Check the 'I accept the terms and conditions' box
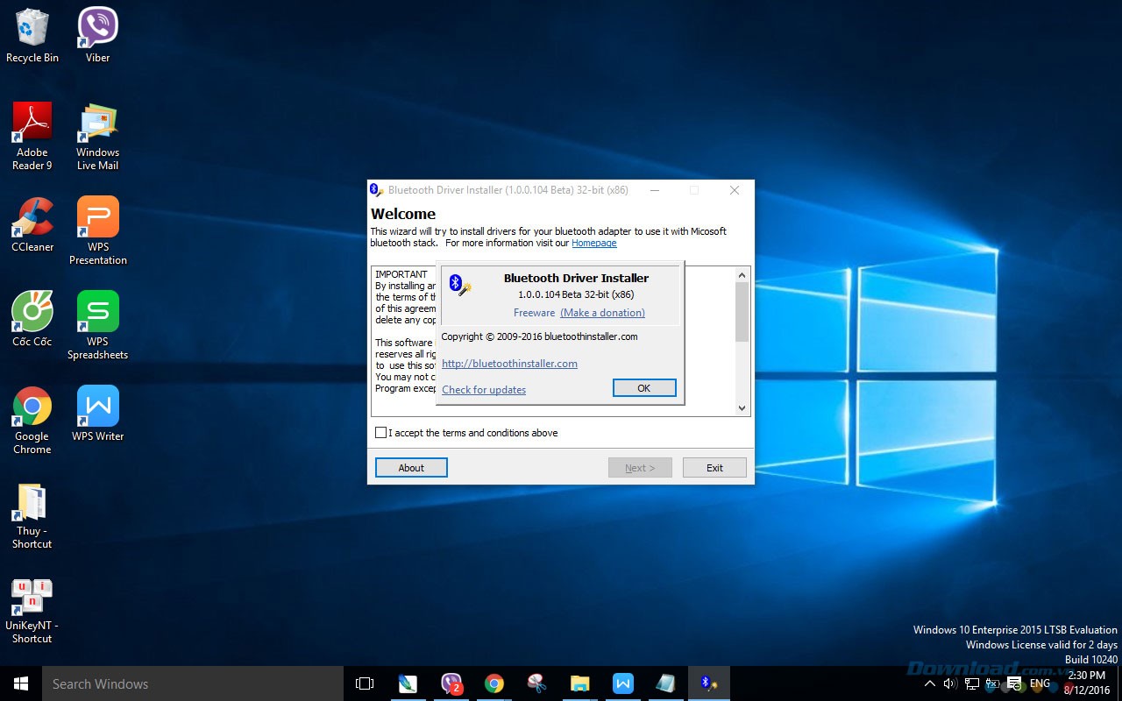The height and width of the screenshot is (701, 1122). click(x=381, y=432)
